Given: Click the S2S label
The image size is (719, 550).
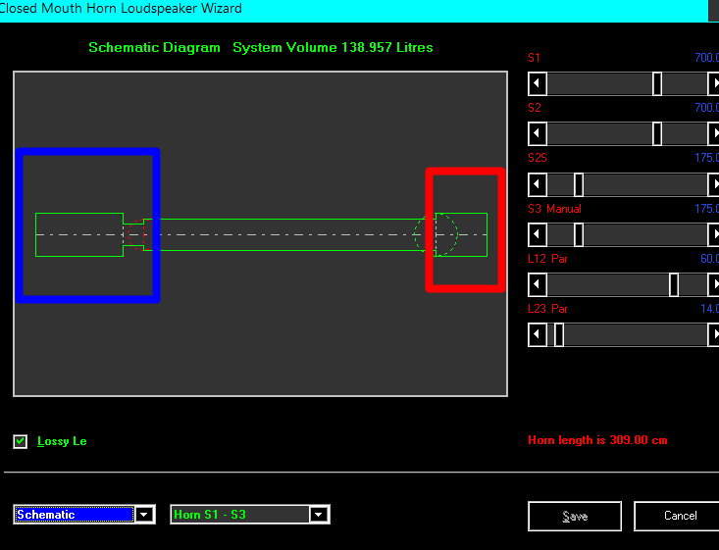Looking at the screenshot, I should click(x=538, y=158).
